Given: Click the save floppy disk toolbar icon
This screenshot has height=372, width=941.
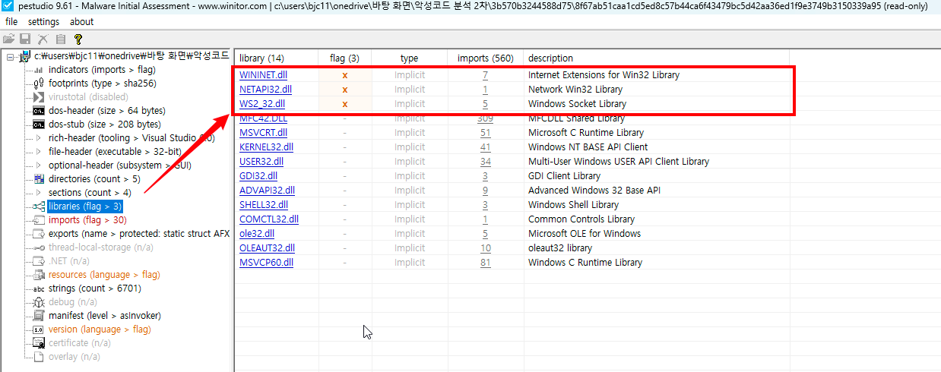Looking at the screenshot, I should click(x=25, y=39).
